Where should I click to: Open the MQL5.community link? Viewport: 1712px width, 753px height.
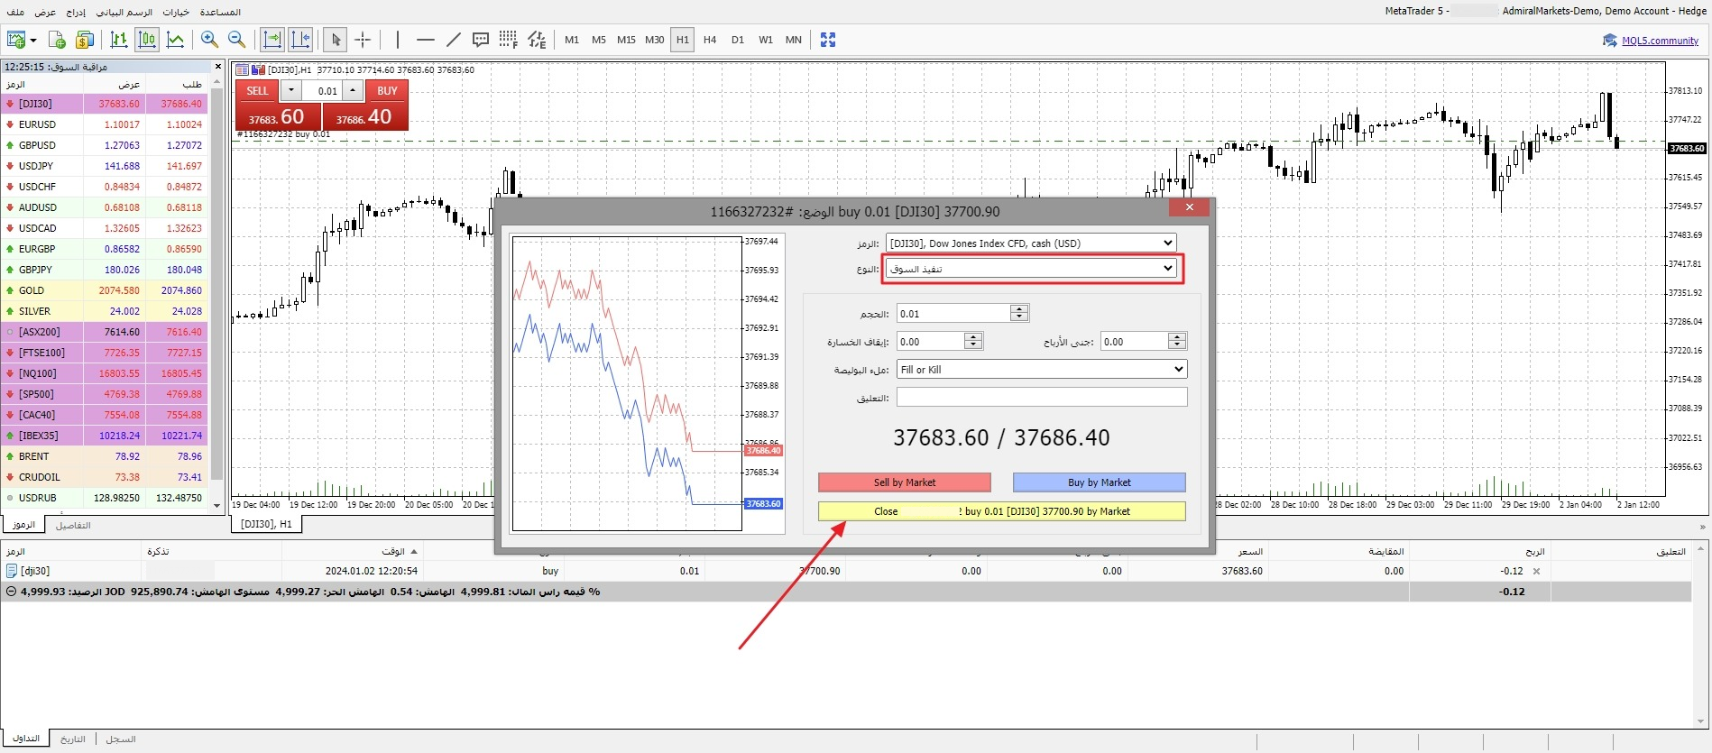[x=1660, y=41]
